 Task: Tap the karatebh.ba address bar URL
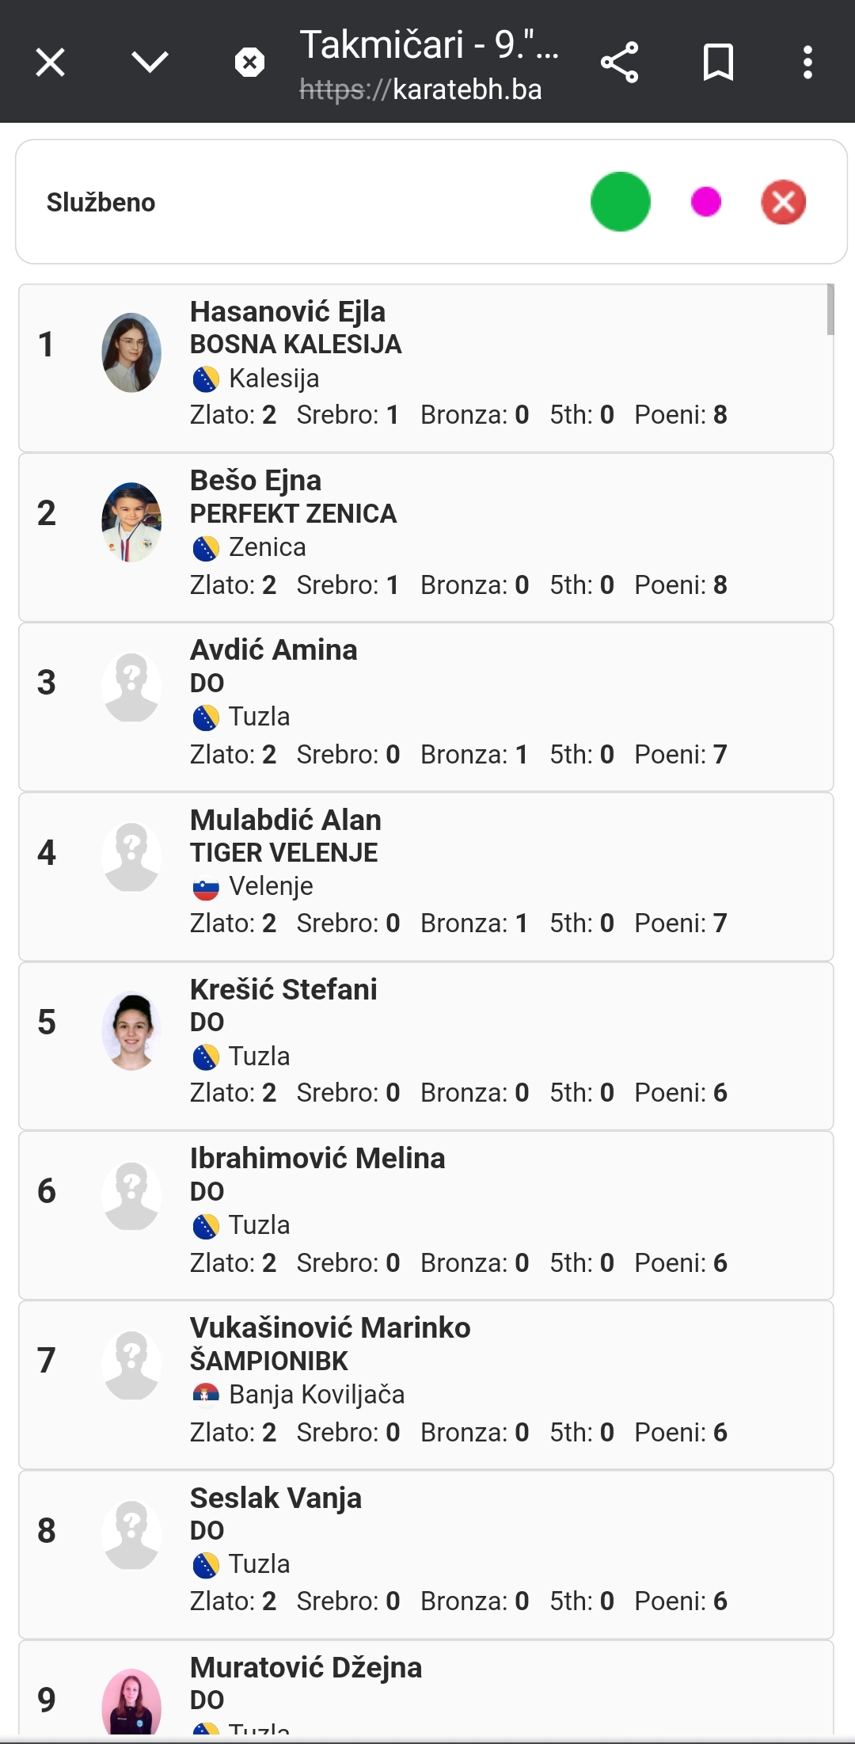tap(421, 89)
